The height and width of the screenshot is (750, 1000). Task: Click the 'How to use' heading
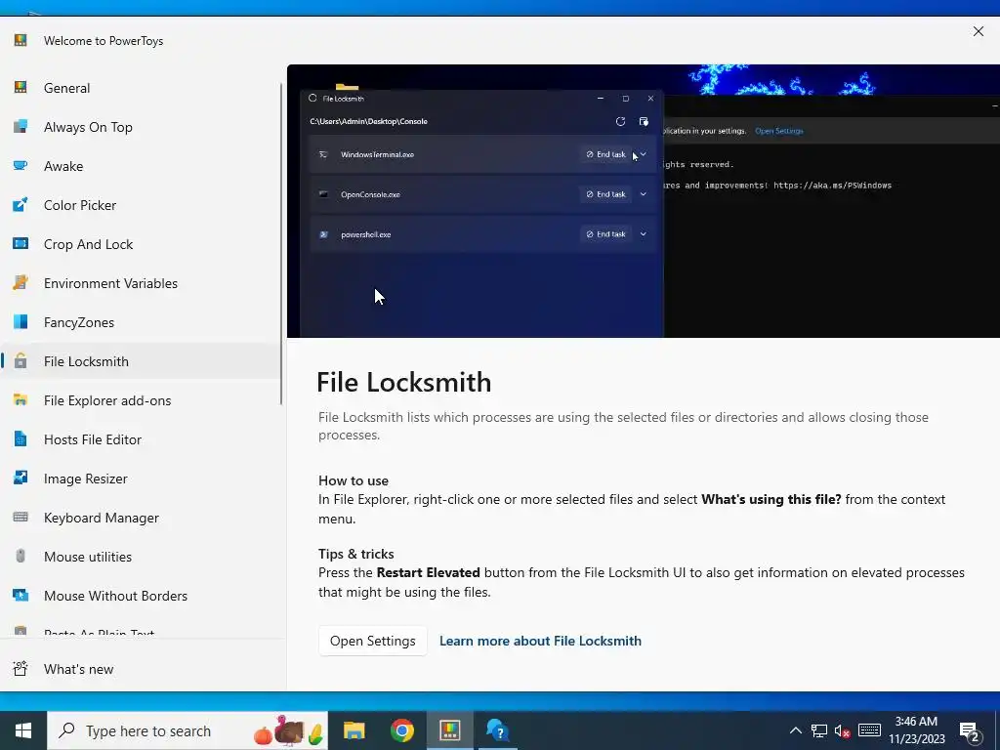tap(354, 480)
